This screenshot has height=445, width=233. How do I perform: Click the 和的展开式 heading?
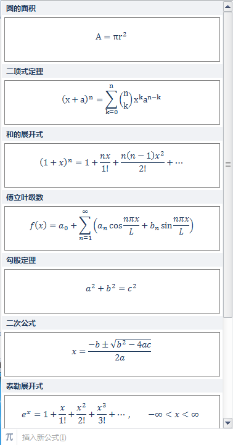tap(25, 135)
